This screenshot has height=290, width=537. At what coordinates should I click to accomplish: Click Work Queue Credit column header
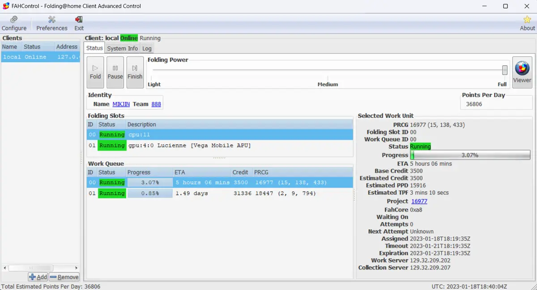point(242,172)
